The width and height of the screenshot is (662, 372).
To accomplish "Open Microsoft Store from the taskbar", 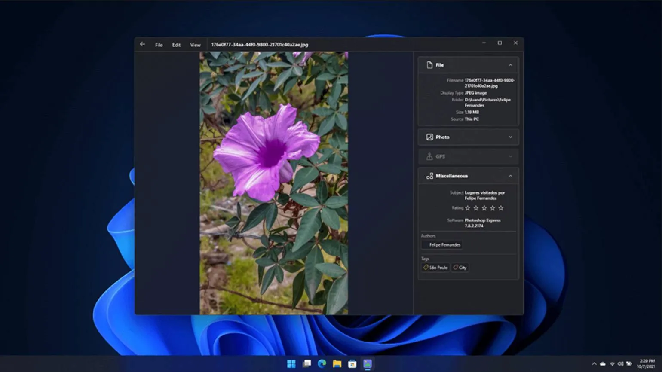I will click(x=352, y=364).
